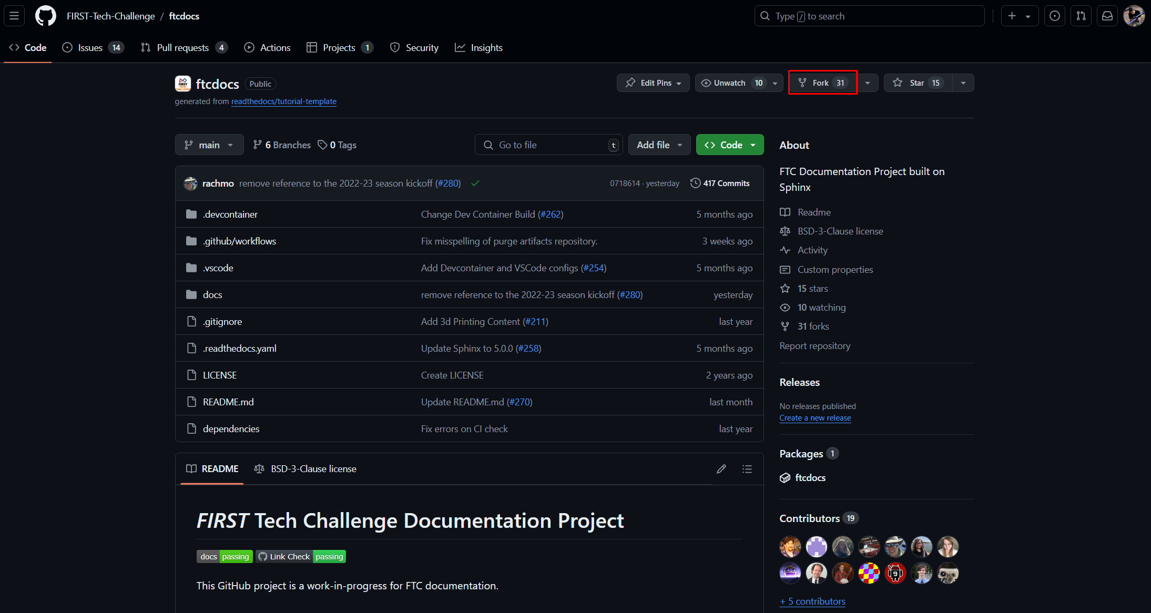The width and height of the screenshot is (1151, 613).
Task: Click the green commit status checkmark
Action: point(475,183)
